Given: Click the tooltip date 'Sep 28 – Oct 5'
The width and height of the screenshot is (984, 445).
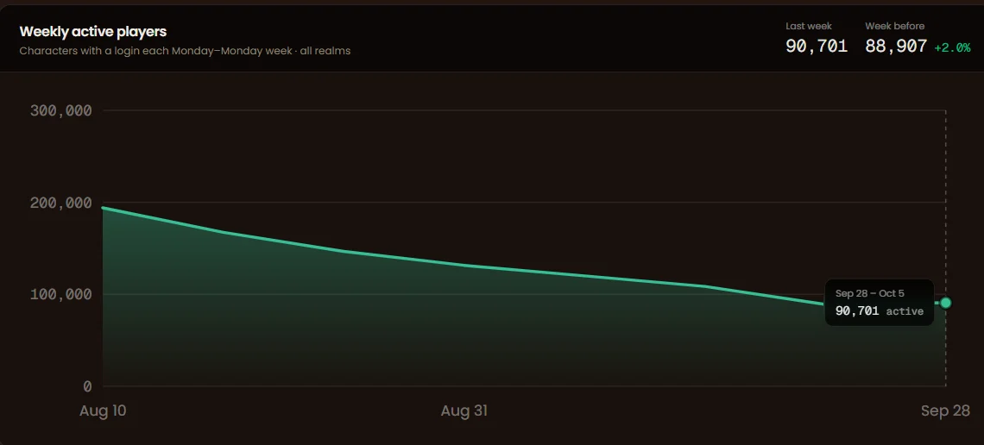Looking at the screenshot, I should [869, 293].
